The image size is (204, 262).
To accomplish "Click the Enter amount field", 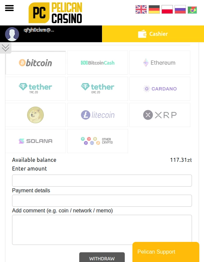I will click(102, 181).
